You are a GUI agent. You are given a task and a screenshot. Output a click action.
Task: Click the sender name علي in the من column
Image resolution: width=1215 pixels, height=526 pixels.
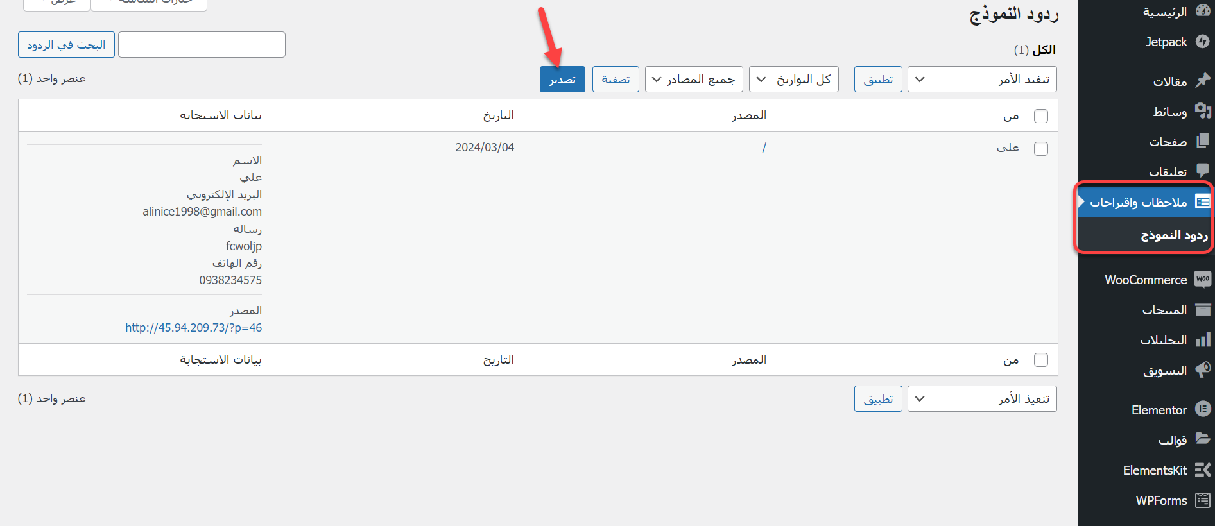coord(1008,148)
